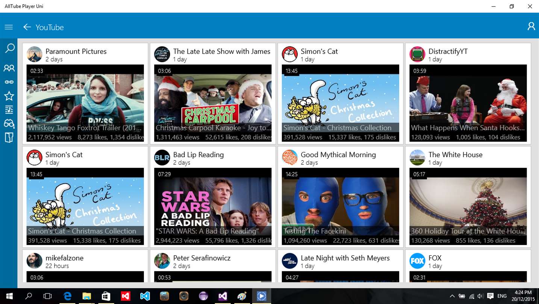Click Paramount Pictures channel name

tap(76, 51)
